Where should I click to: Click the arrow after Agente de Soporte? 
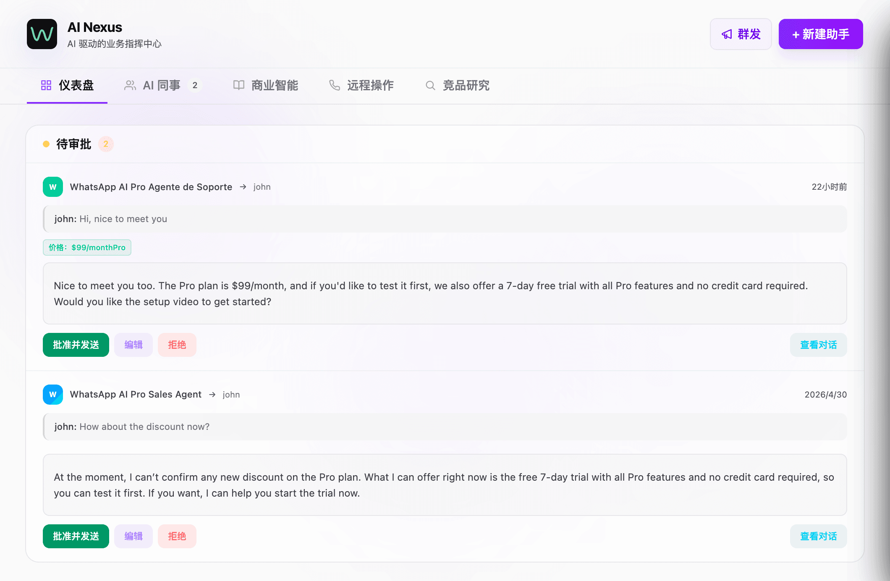click(243, 187)
